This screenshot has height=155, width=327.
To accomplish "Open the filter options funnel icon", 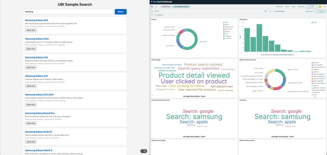I will (x=152, y=15).
